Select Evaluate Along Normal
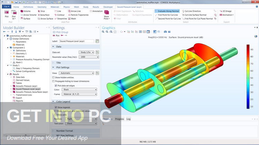The height and width of the screenshot is (145, 259). (x=167, y=11)
